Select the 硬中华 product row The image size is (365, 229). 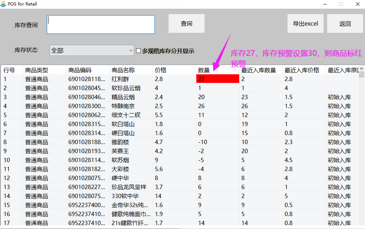click(x=180, y=178)
